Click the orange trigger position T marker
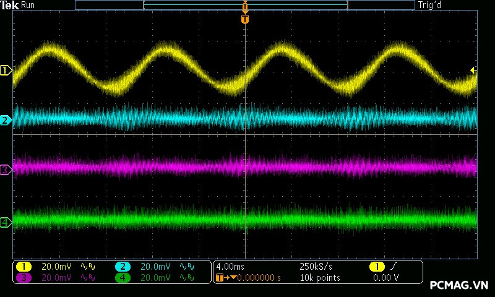Image resolution: width=495 pixels, height=297 pixels. point(245,19)
